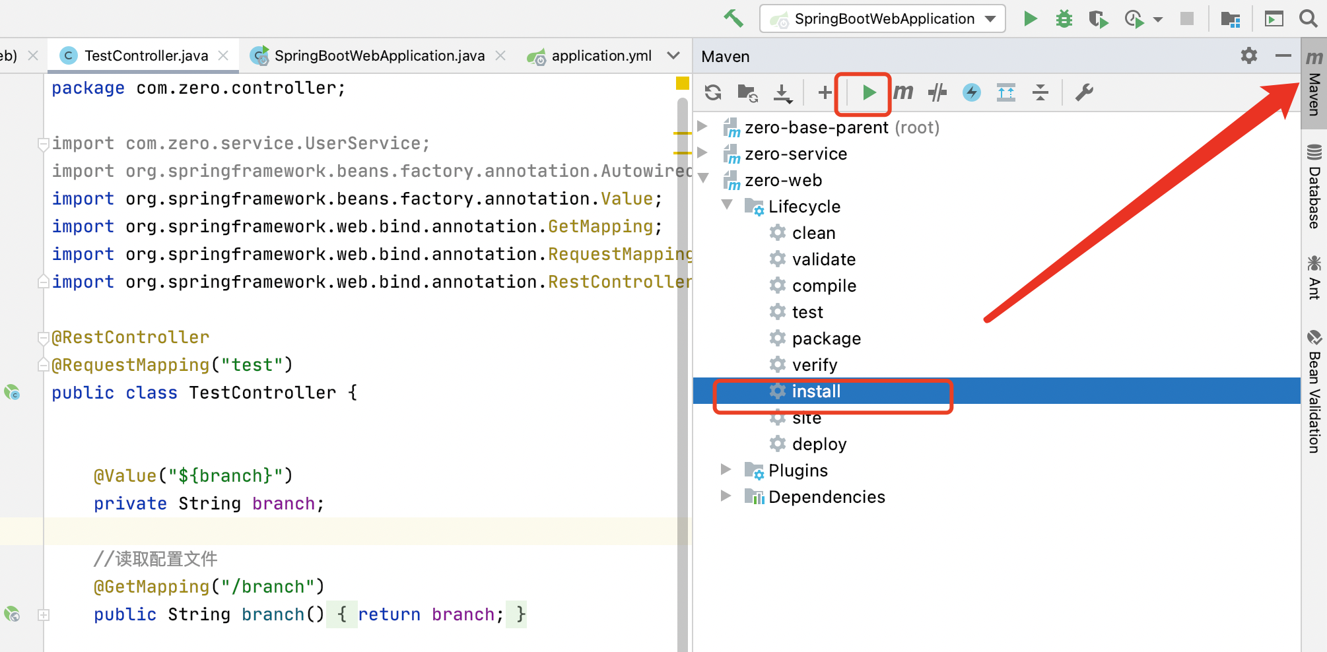This screenshot has width=1327, height=652.
Task: Switch to the application.yml tab
Action: click(590, 56)
